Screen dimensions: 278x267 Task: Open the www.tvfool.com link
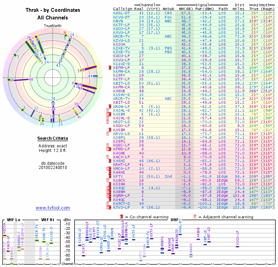pos(53,208)
